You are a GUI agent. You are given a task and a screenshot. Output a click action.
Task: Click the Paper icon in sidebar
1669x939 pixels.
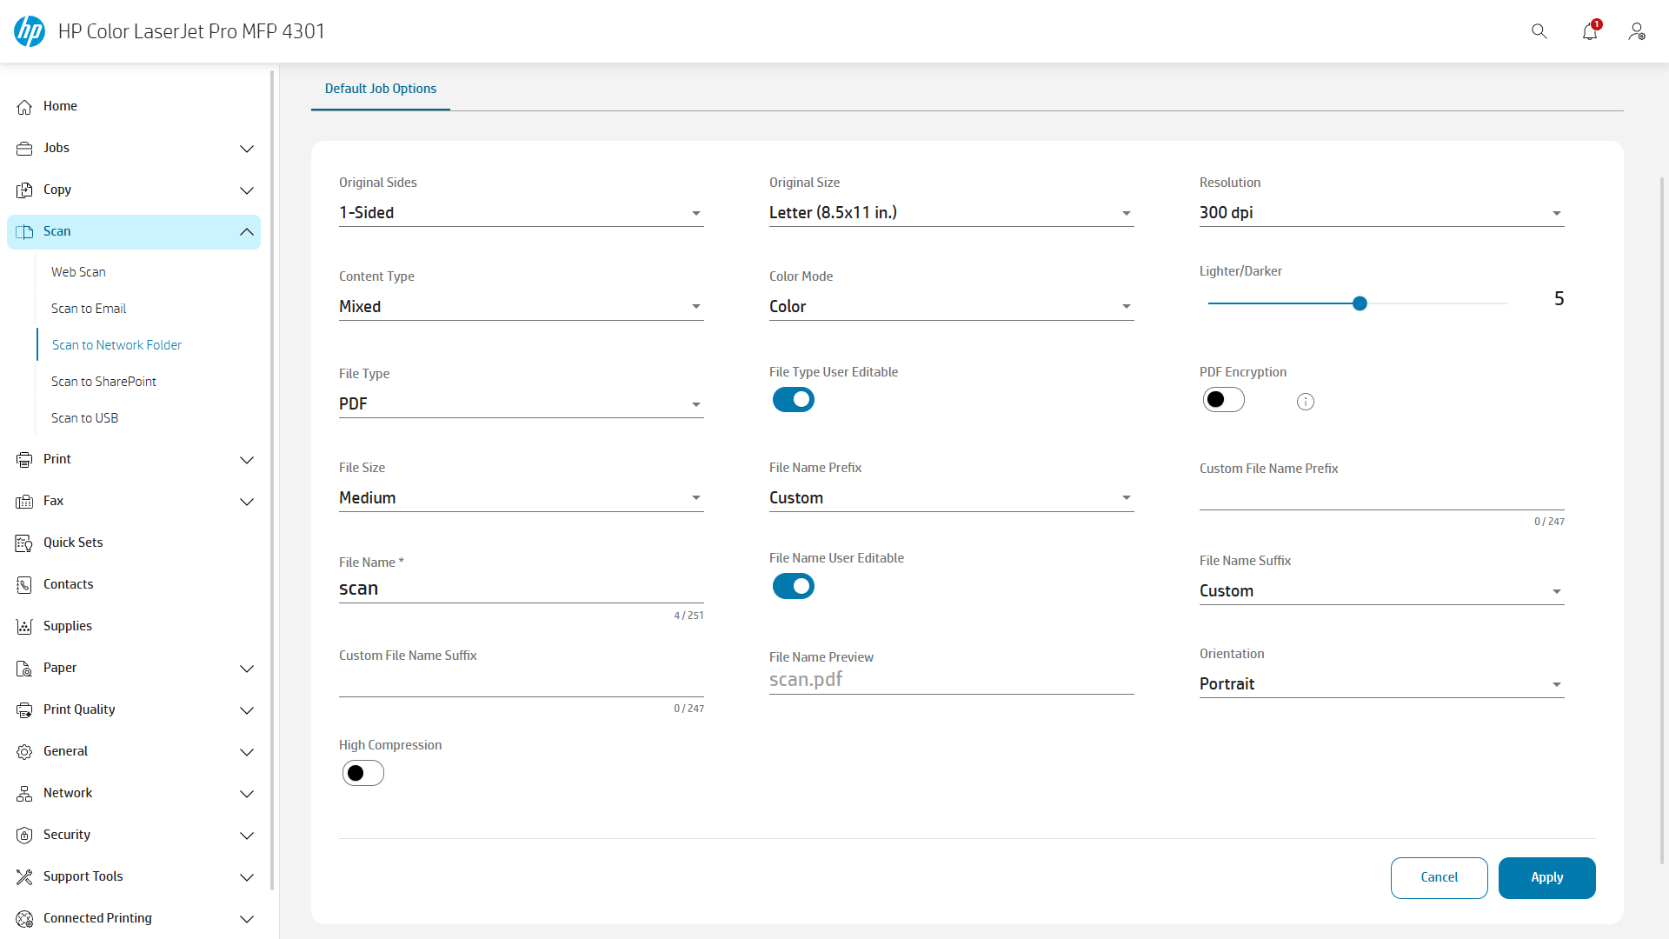pos(24,668)
